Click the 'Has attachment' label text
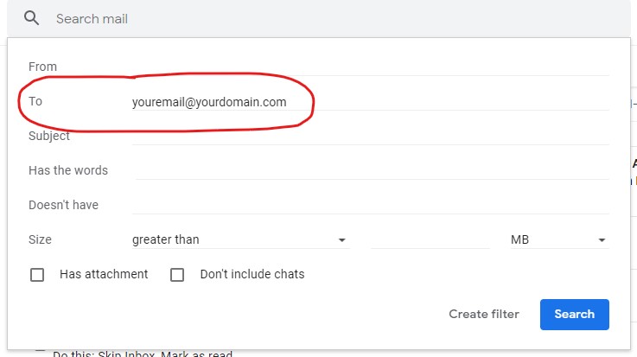This screenshot has height=357, width=637. click(104, 274)
